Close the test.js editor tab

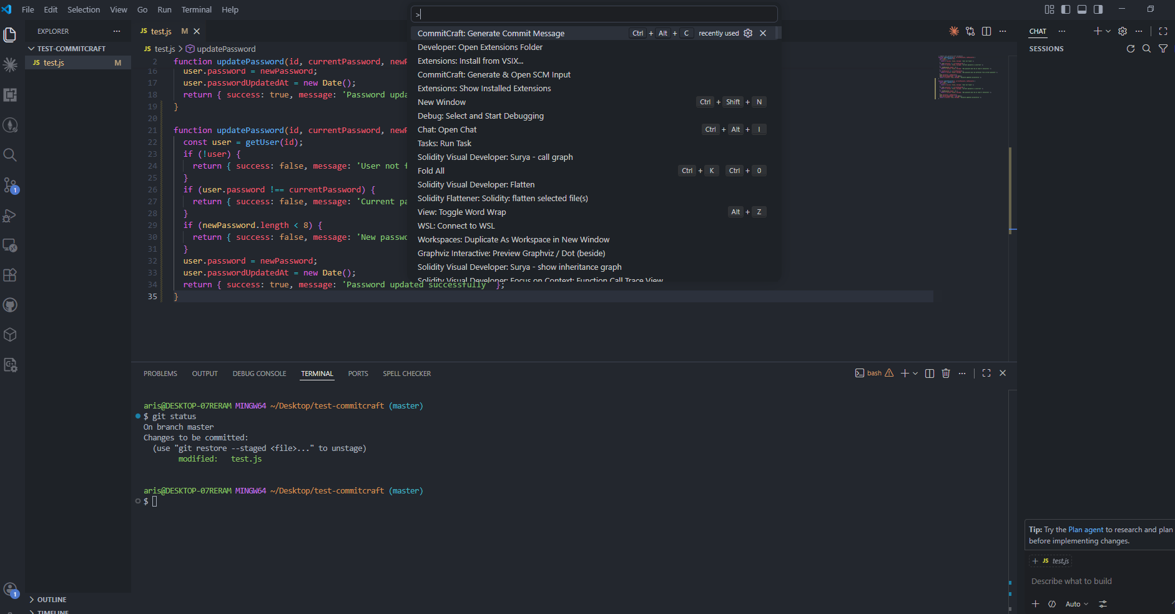tap(197, 31)
